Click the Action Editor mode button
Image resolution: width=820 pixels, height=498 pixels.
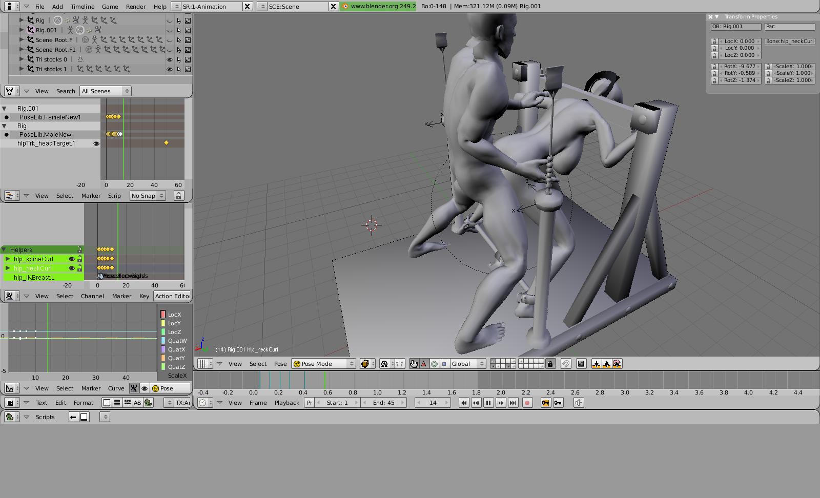point(172,296)
